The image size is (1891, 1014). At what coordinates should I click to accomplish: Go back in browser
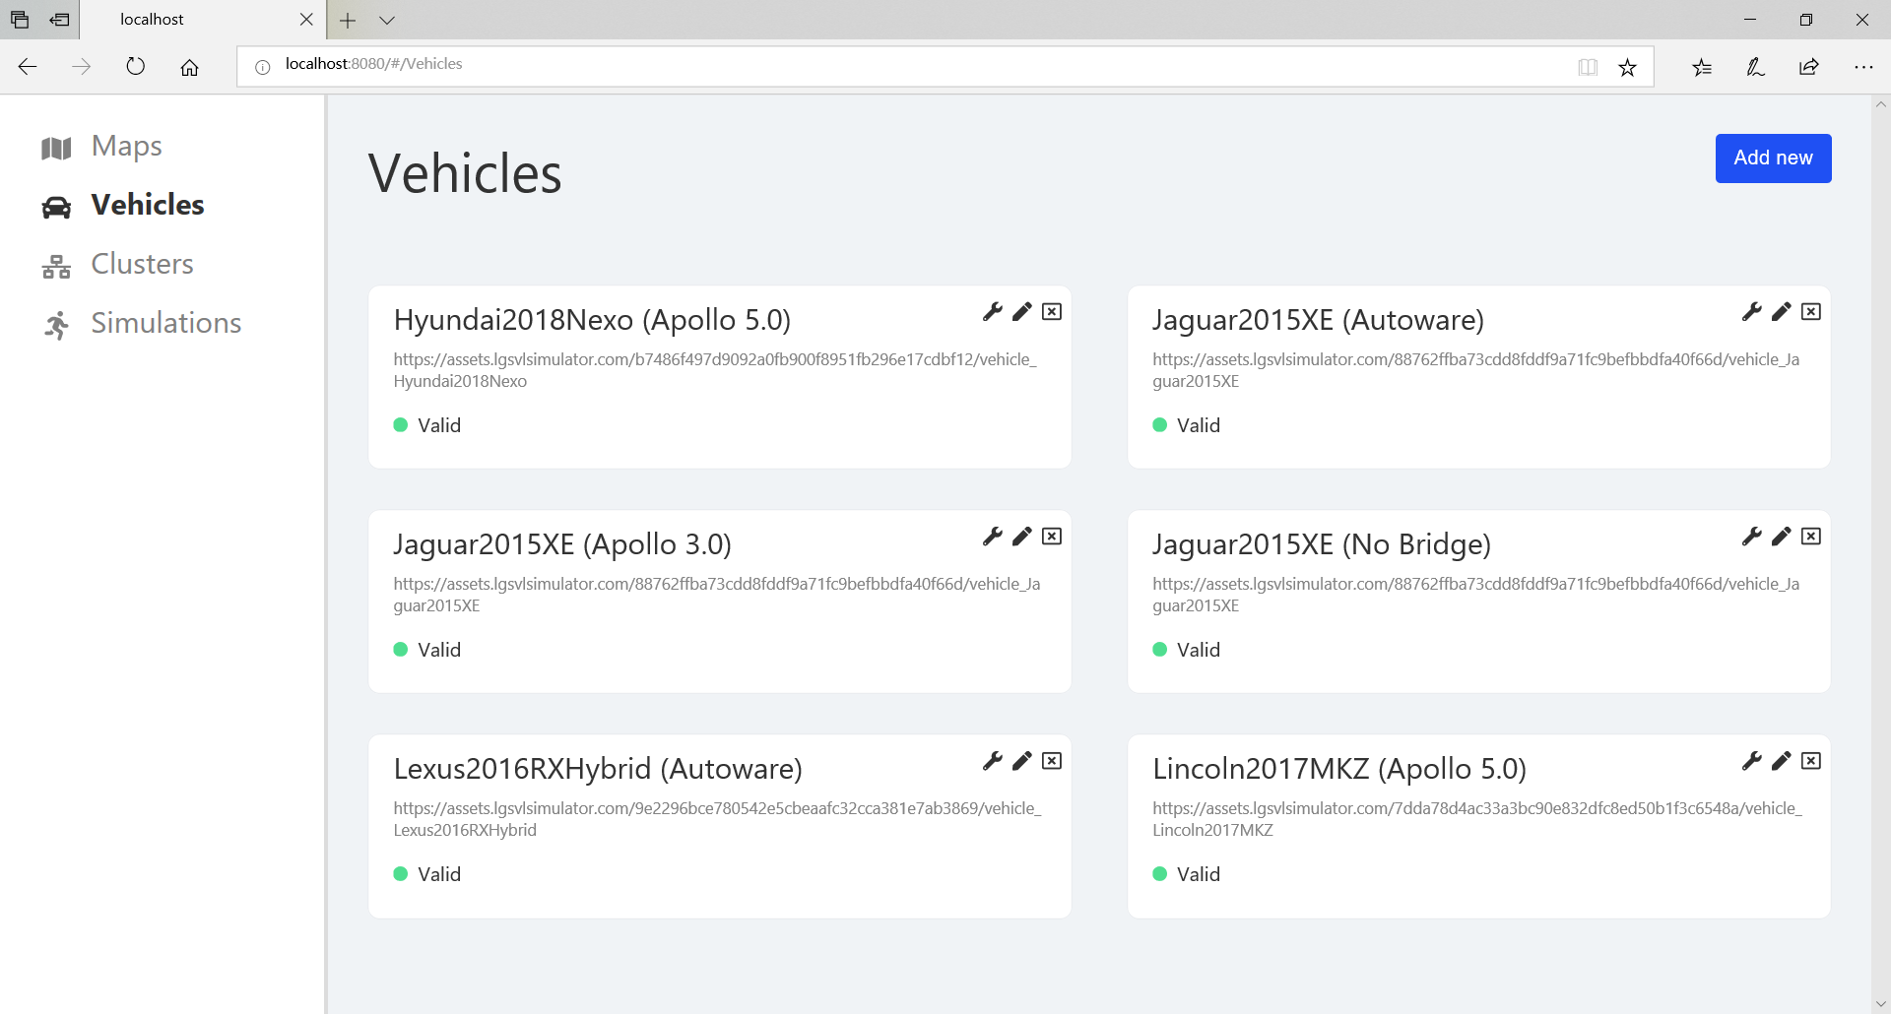(x=28, y=67)
